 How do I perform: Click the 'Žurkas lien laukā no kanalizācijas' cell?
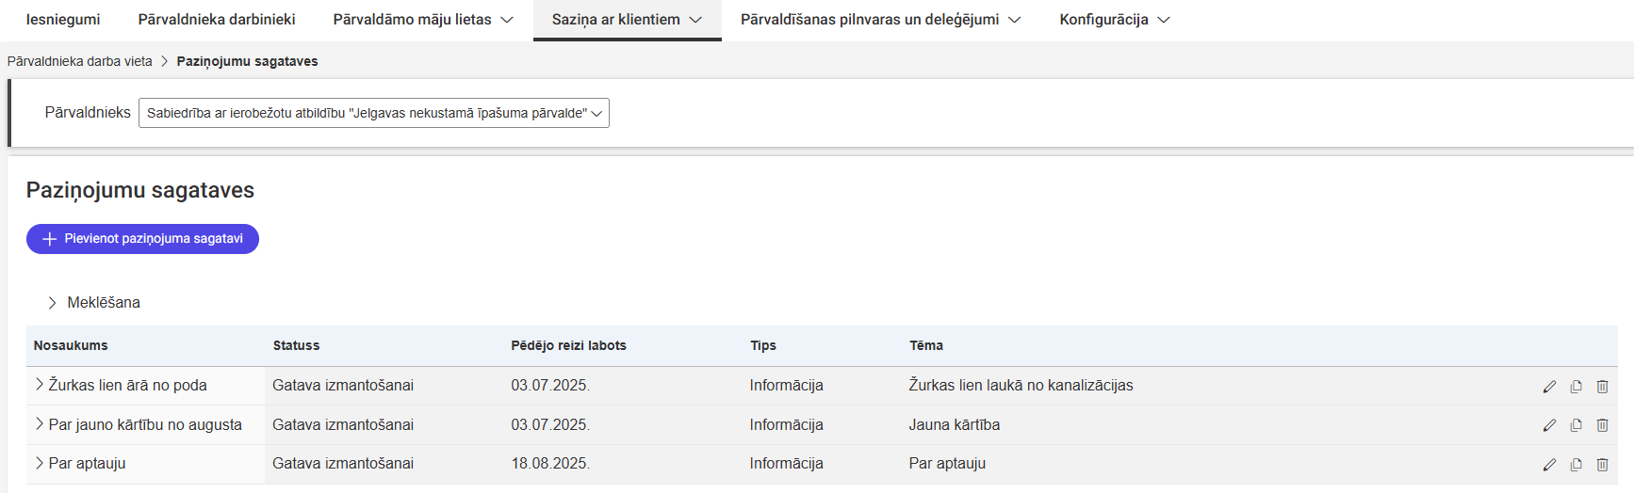pyautogui.click(x=1021, y=385)
